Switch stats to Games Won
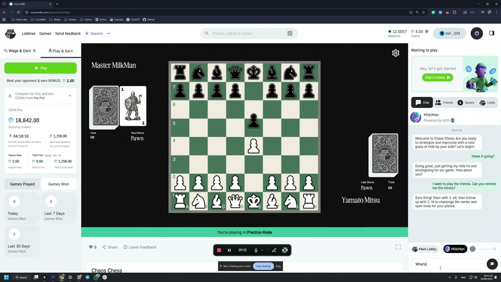The width and height of the screenshot is (501, 282). point(58,184)
